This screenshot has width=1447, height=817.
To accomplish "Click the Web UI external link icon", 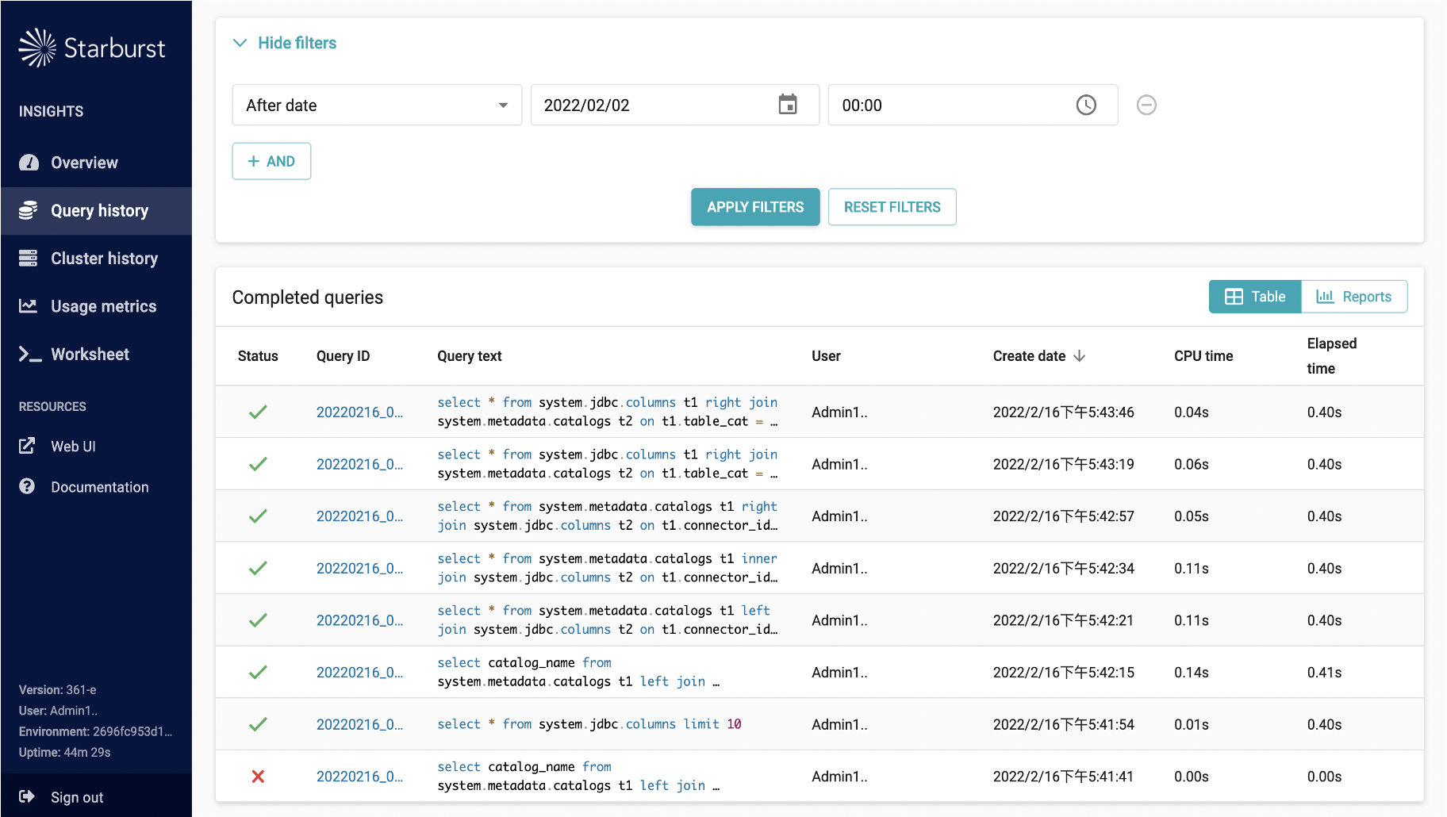I will [27, 446].
